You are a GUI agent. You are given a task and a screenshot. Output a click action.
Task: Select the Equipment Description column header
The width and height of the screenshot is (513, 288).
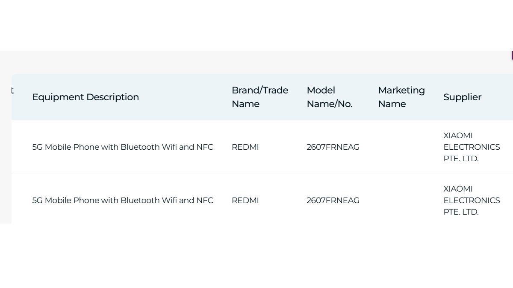tap(85, 97)
